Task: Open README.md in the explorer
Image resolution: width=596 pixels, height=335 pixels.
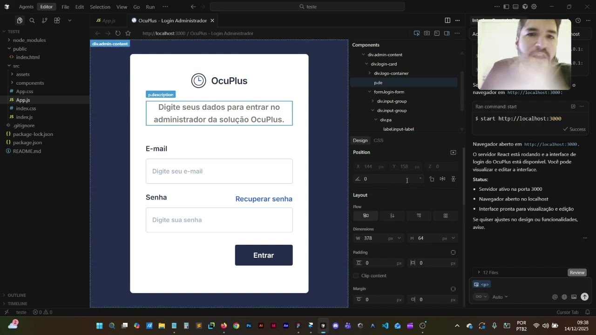Action: 27,151
